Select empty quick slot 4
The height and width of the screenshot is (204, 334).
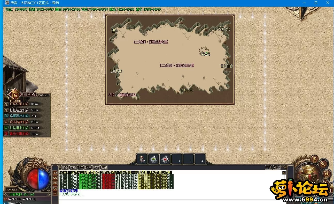(x=177, y=159)
